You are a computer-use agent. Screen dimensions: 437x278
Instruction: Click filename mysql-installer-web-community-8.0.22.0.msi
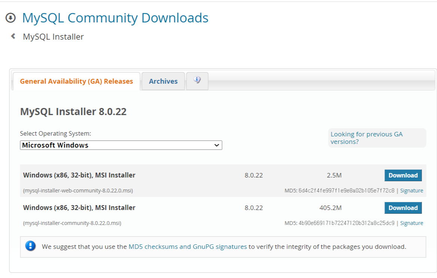[x=78, y=191]
